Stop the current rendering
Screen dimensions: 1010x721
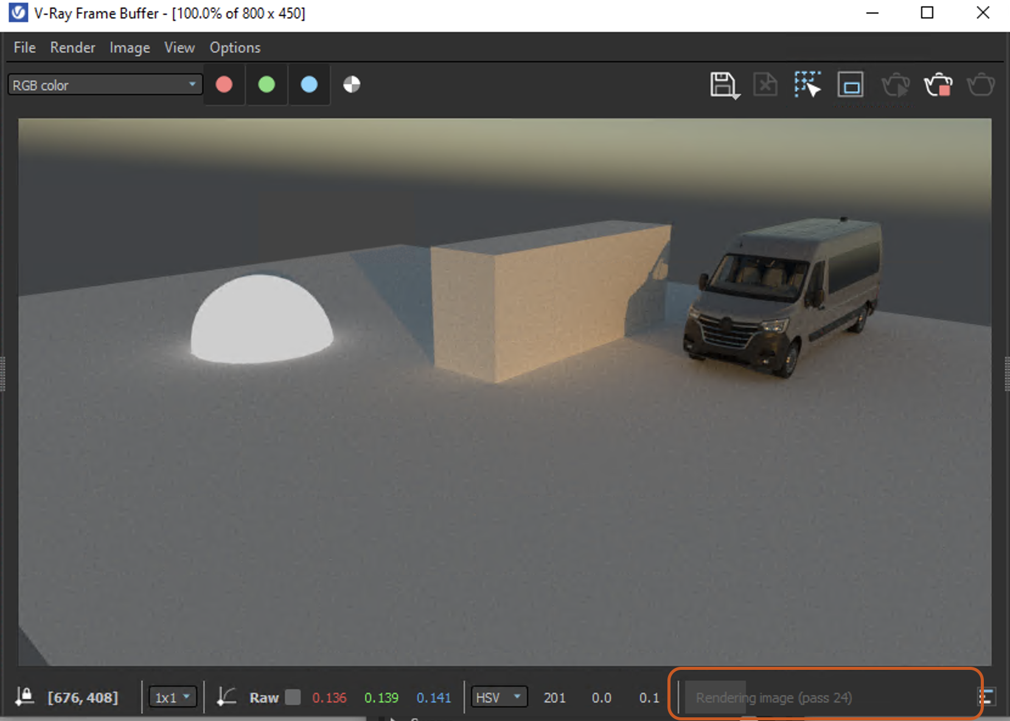(x=938, y=85)
